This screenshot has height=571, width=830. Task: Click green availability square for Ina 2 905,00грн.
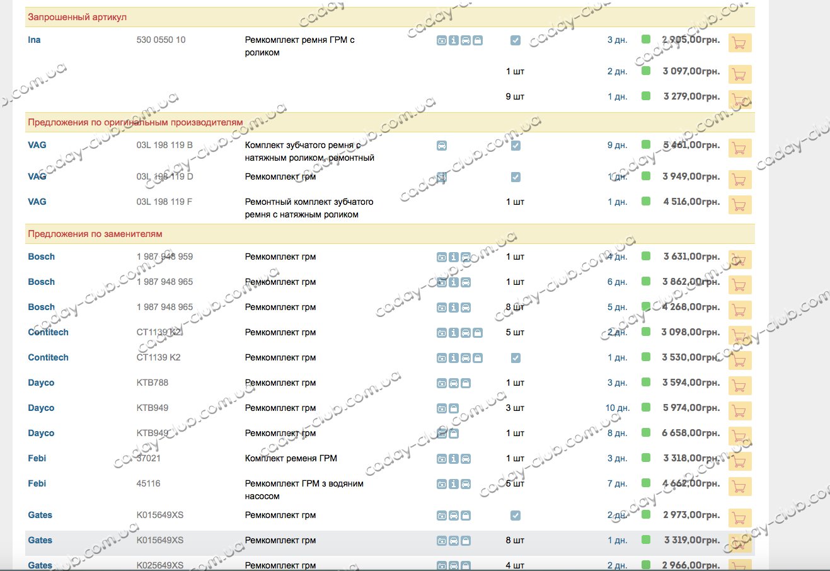click(x=646, y=39)
